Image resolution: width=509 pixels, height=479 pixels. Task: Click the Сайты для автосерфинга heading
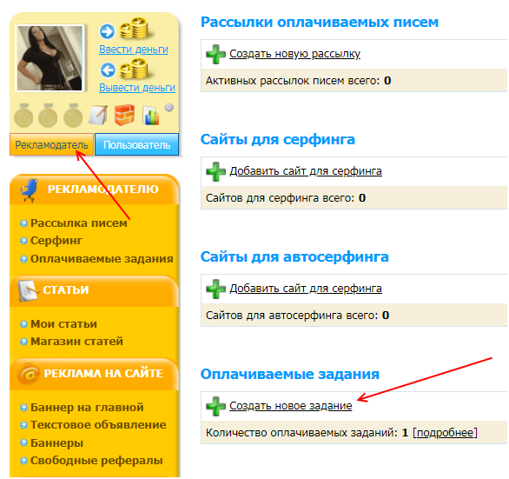[294, 256]
